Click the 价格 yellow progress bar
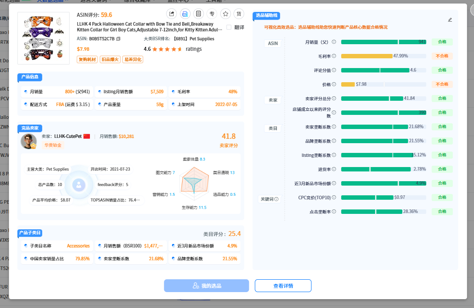 (348, 84)
